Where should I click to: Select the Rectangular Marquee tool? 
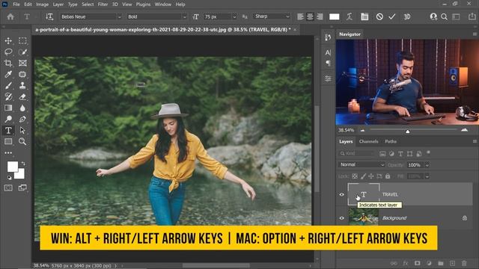(22, 40)
